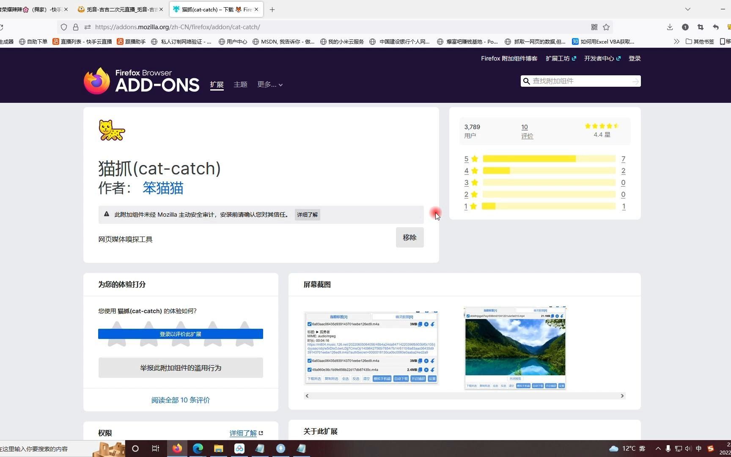Image resolution: width=731 pixels, height=457 pixels.
Task: Open the list all tabs dropdown arrow
Action: (x=688, y=9)
